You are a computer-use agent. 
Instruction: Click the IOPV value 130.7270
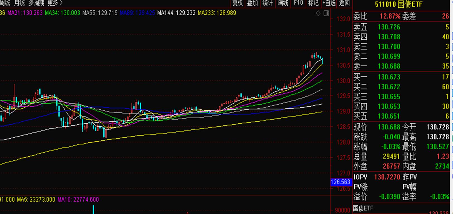click(x=387, y=177)
